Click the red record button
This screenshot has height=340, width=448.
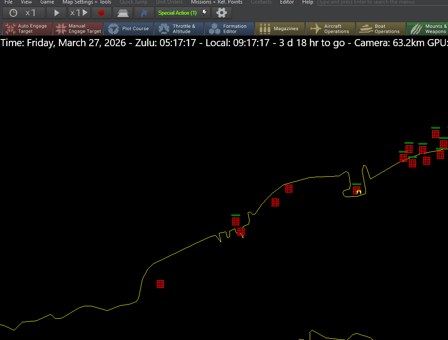[x=101, y=13]
